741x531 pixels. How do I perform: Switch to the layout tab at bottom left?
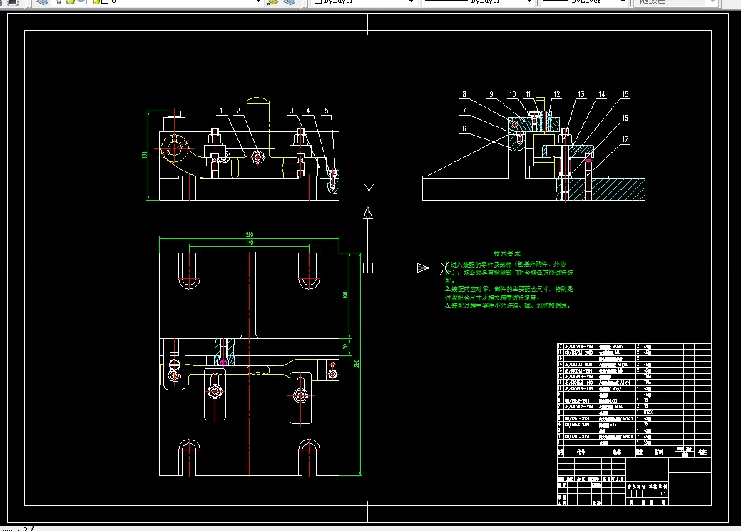14,529
